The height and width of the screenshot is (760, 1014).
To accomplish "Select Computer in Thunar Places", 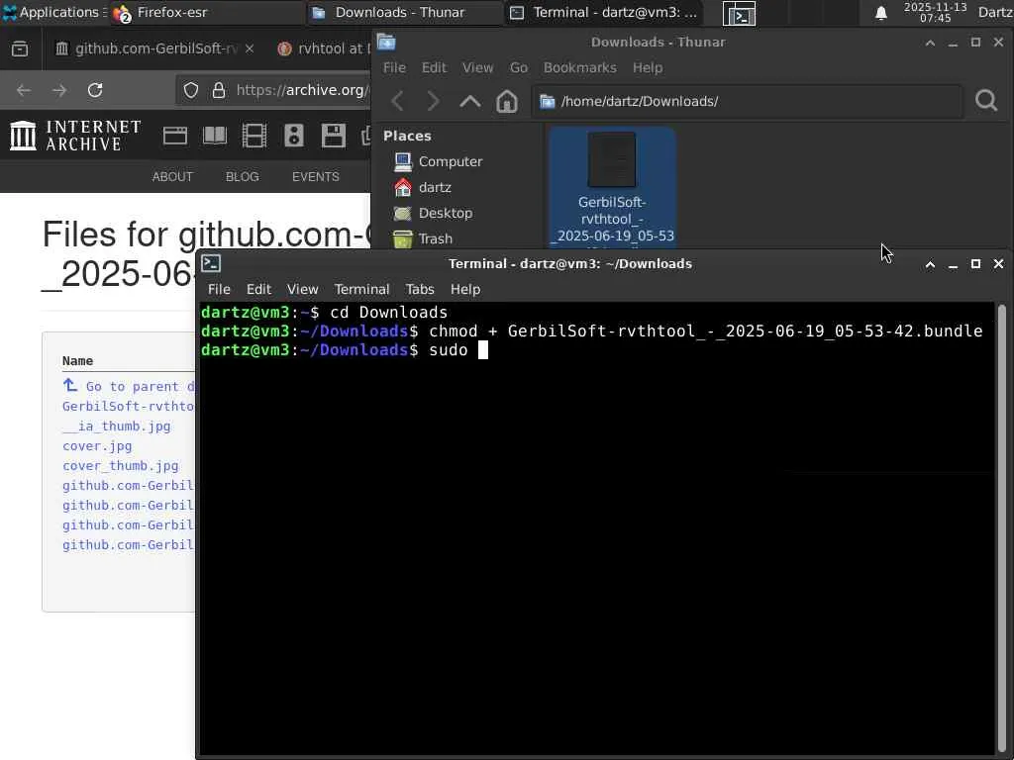I will point(438,161).
